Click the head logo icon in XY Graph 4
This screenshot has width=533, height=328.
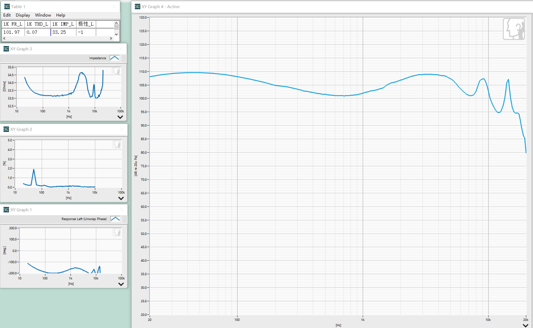point(514,29)
